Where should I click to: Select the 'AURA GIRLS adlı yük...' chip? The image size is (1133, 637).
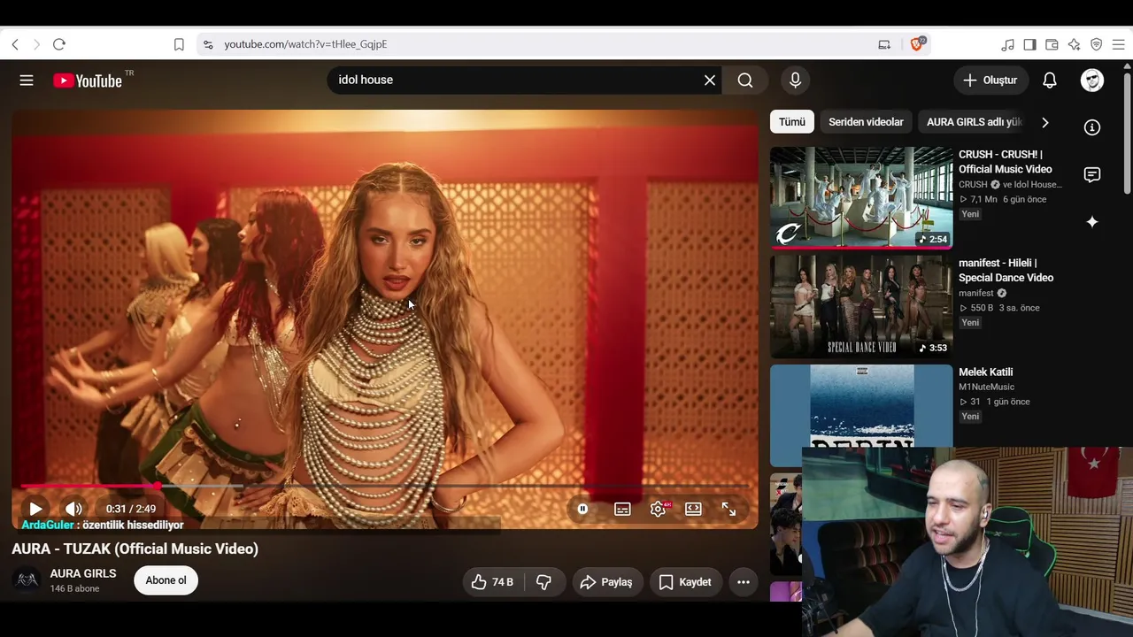(x=974, y=122)
